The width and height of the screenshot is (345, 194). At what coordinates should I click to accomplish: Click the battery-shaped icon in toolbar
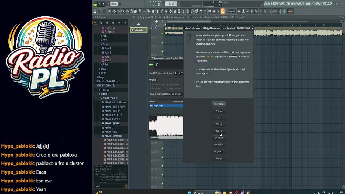290,11
